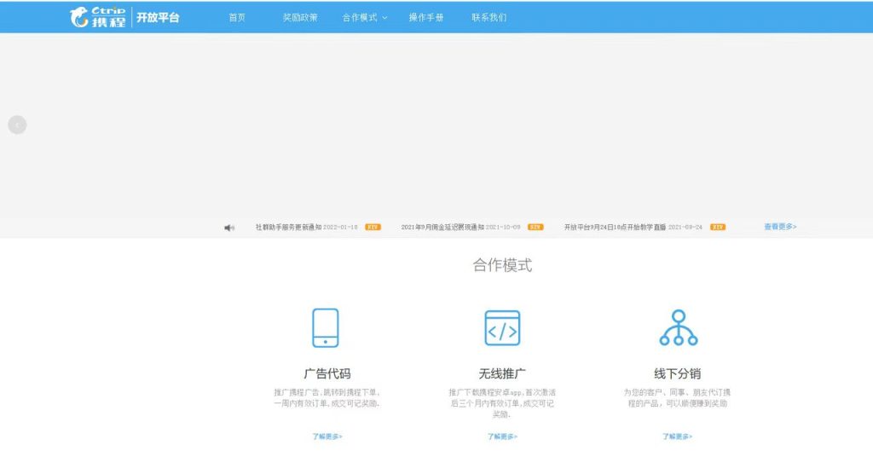
Task: Click the distribution tree icon above 线下分销
Action: point(678,328)
